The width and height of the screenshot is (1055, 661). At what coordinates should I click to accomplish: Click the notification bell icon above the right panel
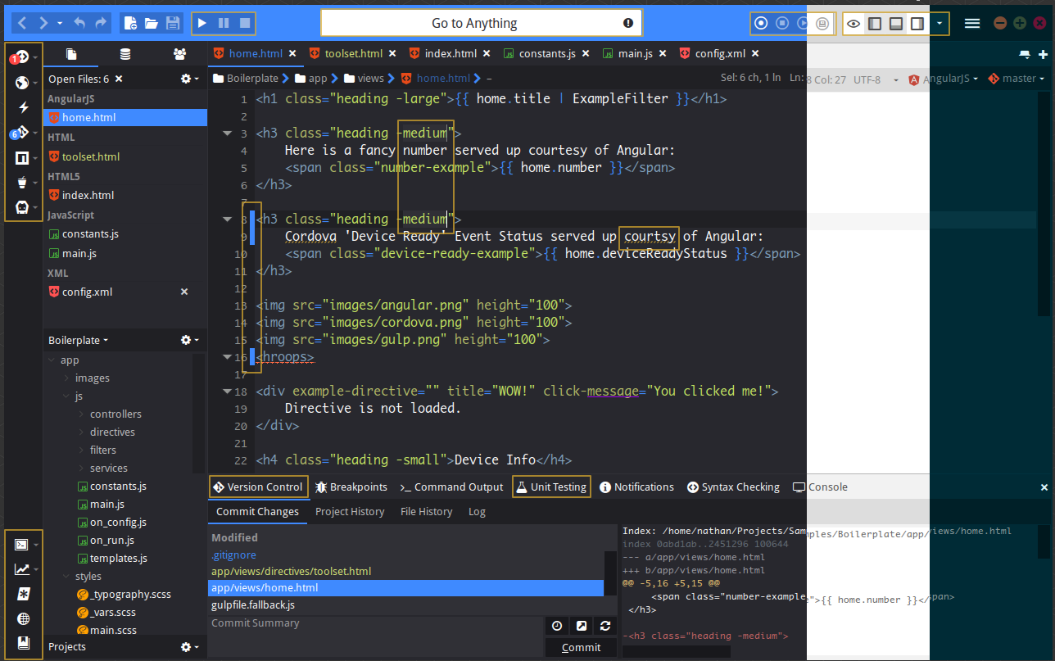(1024, 53)
